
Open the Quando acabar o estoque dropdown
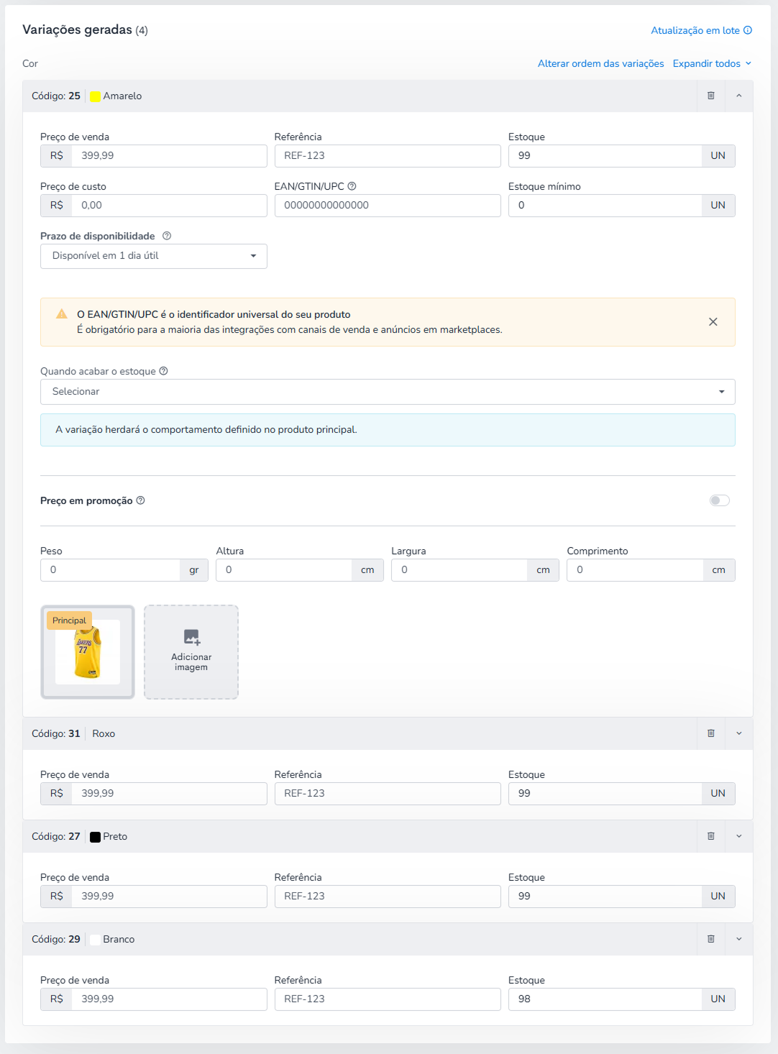click(x=388, y=392)
